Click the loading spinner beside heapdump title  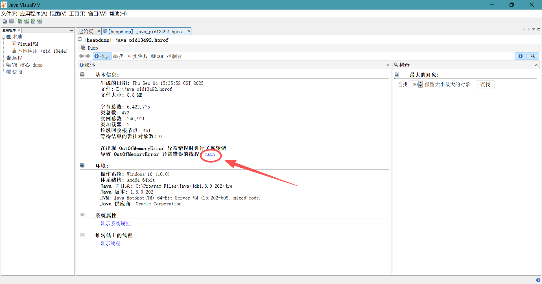tap(80, 39)
